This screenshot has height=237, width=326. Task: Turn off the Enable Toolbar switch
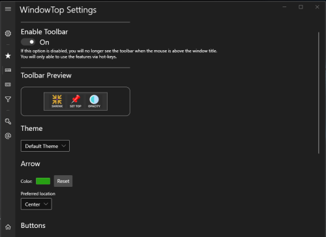[28, 42]
